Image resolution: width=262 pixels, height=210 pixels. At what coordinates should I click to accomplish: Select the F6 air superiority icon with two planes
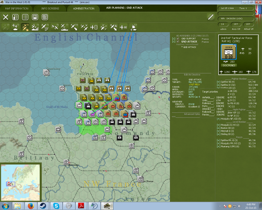[x=54, y=27]
